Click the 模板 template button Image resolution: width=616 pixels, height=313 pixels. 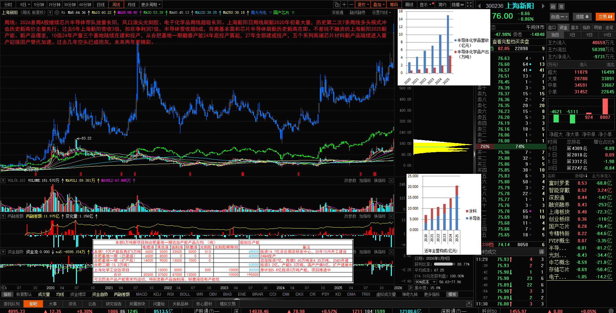452,294
